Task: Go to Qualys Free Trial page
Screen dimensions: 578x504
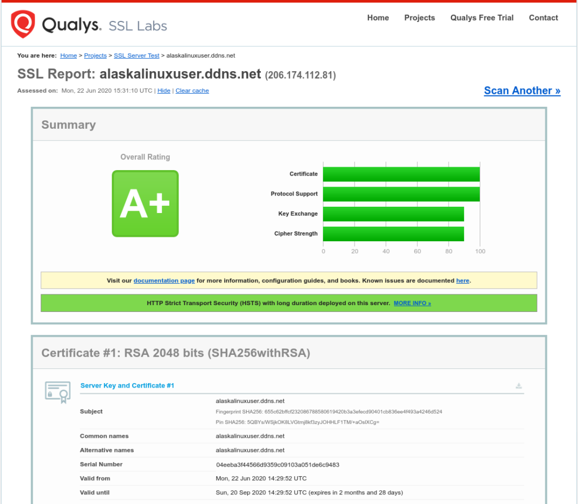Action: (x=481, y=18)
